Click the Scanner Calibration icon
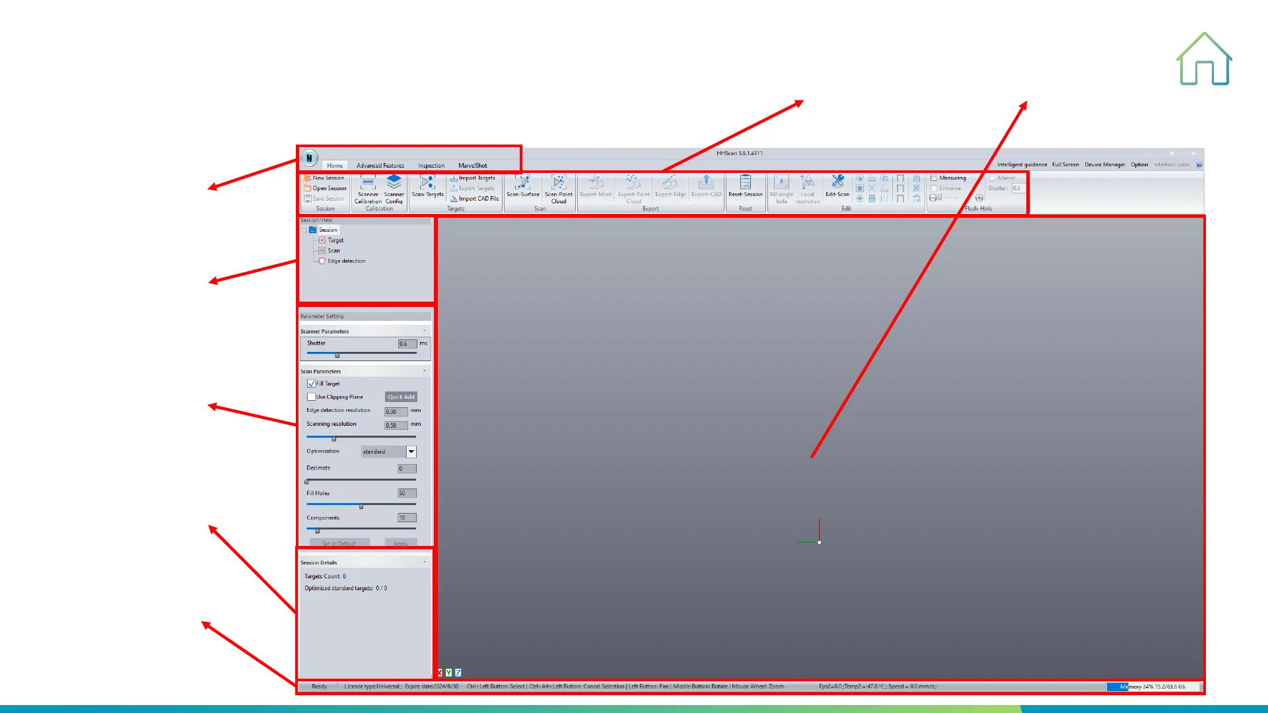 (x=368, y=184)
